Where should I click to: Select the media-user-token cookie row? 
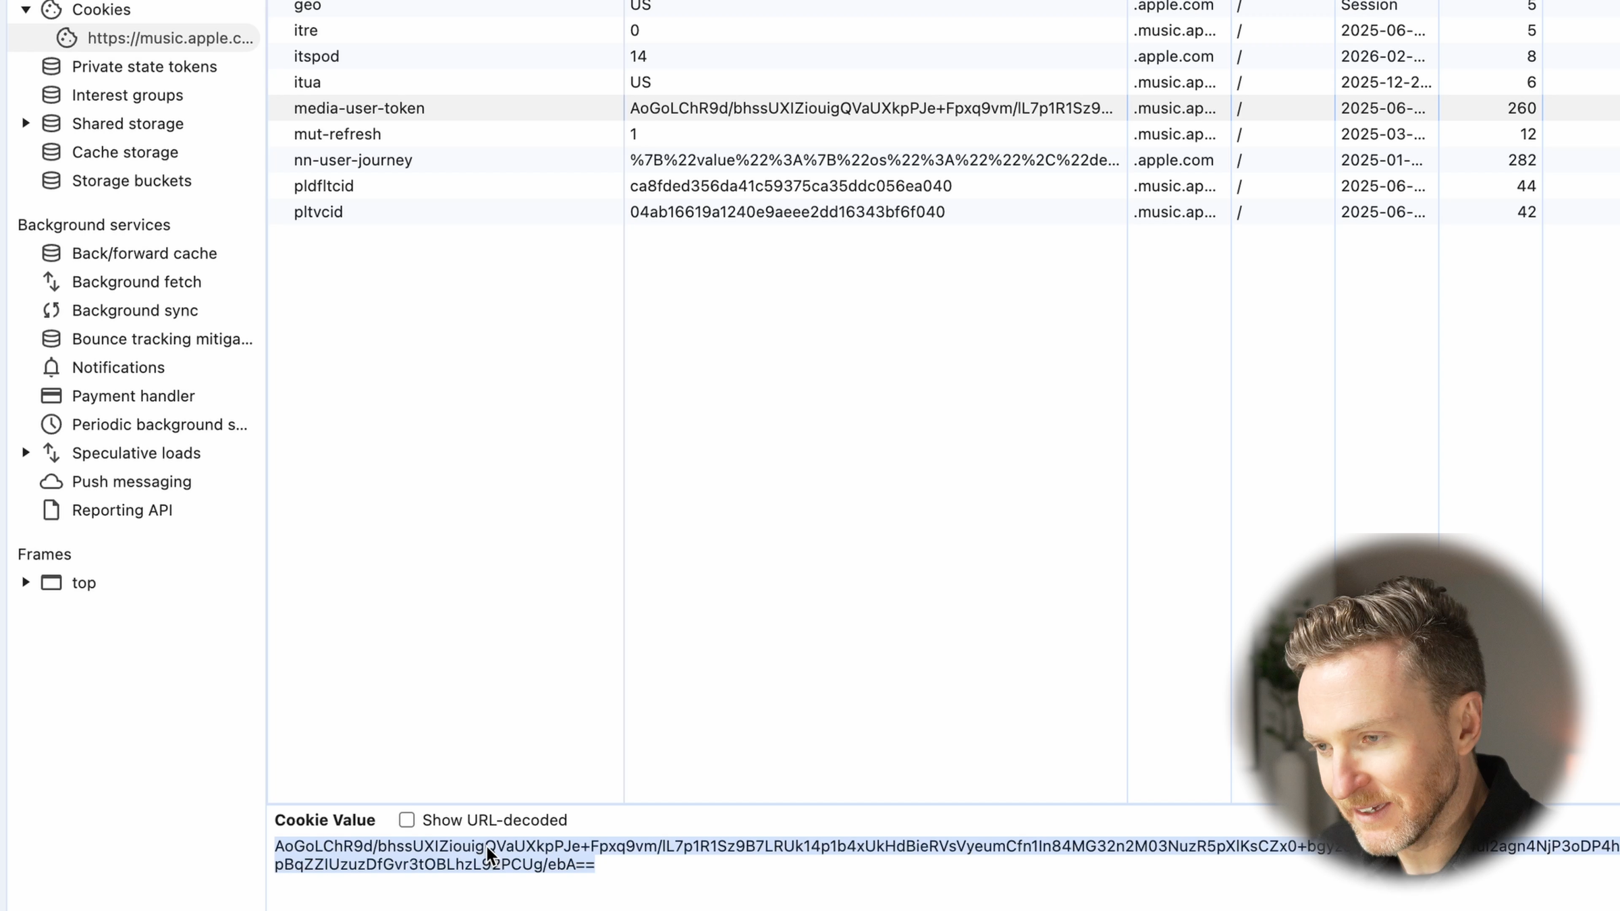point(358,108)
